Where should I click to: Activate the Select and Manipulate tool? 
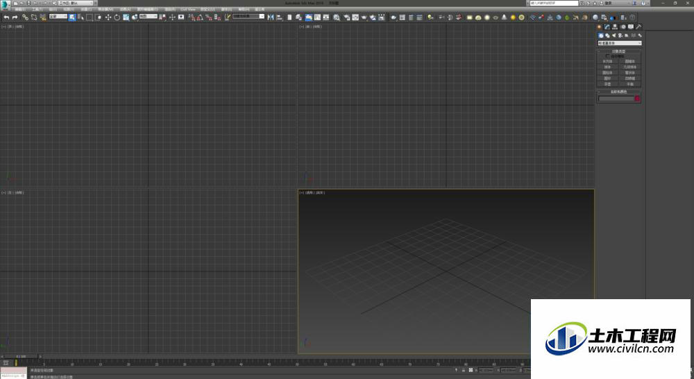click(x=172, y=17)
